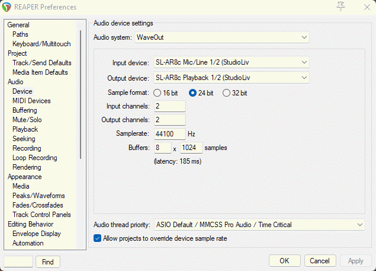The width and height of the screenshot is (376, 271).
Task: Open Keyboard/Multitouch preferences
Action: (41, 44)
